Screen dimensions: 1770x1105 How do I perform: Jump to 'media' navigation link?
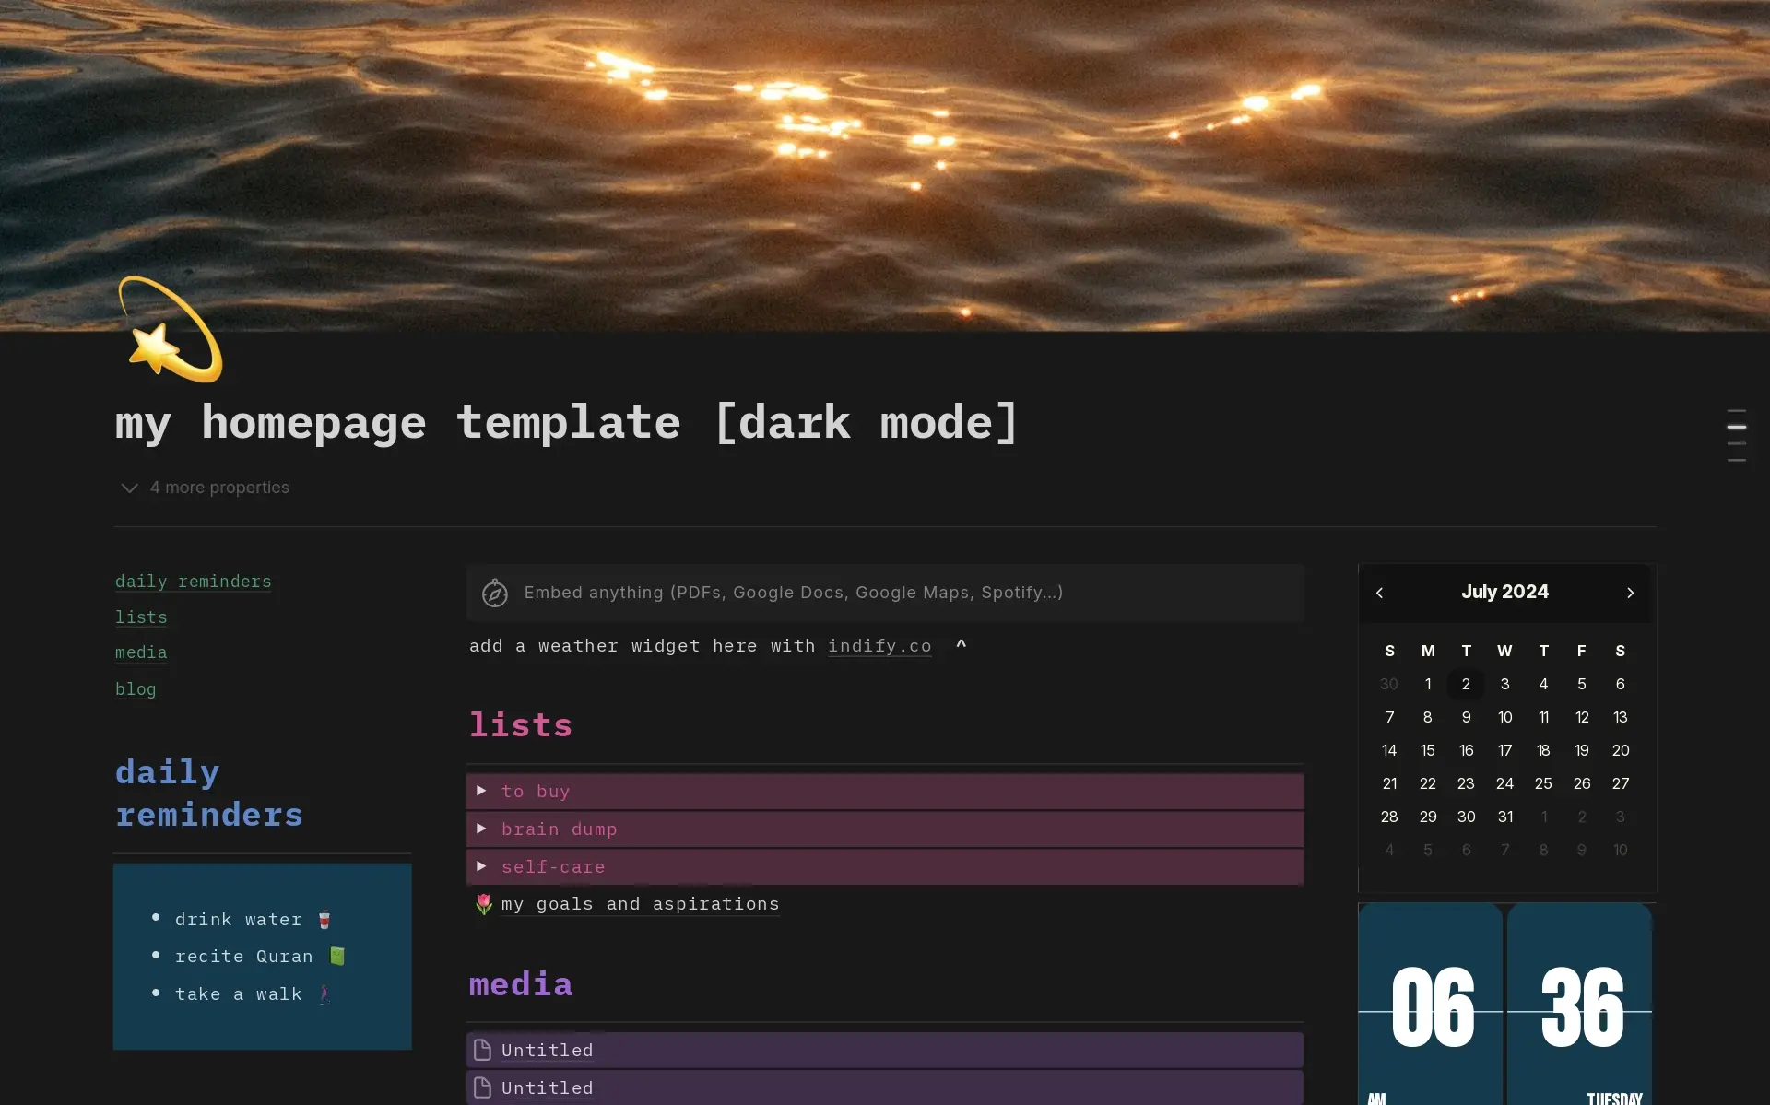(141, 652)
